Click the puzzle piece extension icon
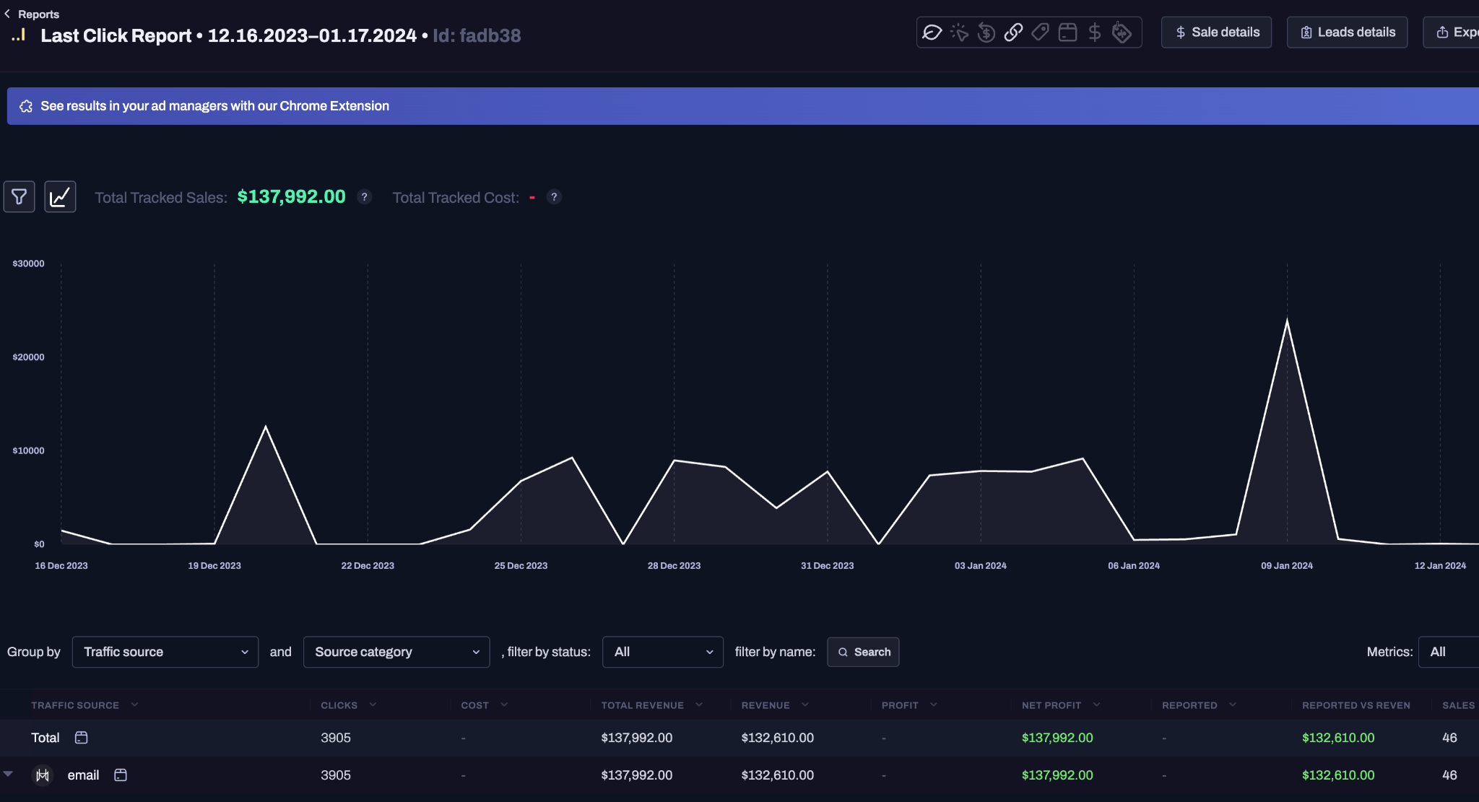The width and height of the screenshot is (1479, 802). [x=26, y=106]
